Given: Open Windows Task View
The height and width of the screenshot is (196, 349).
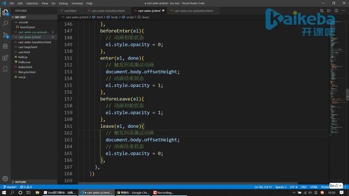Looking at the screenshot, I should coord(28,193).
